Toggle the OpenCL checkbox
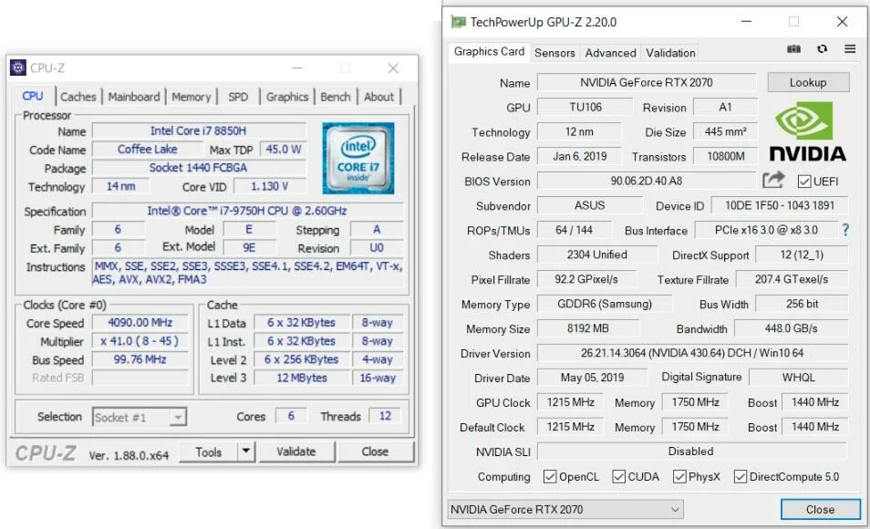The height and width of the screenshot is (529, 870). pyautogui.click(x=550, y=476)
